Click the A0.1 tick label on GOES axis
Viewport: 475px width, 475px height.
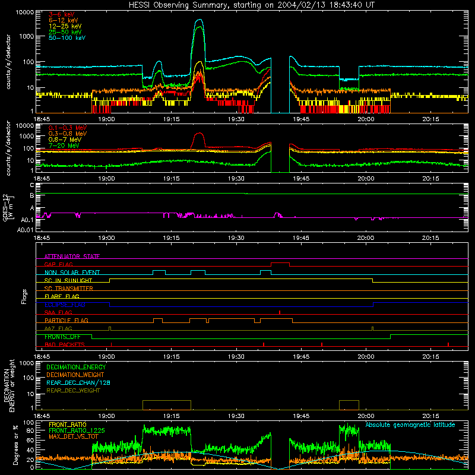click(x=27, y=220)
